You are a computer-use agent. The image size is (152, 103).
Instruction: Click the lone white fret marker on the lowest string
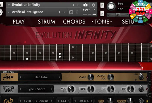click(27, 59)
